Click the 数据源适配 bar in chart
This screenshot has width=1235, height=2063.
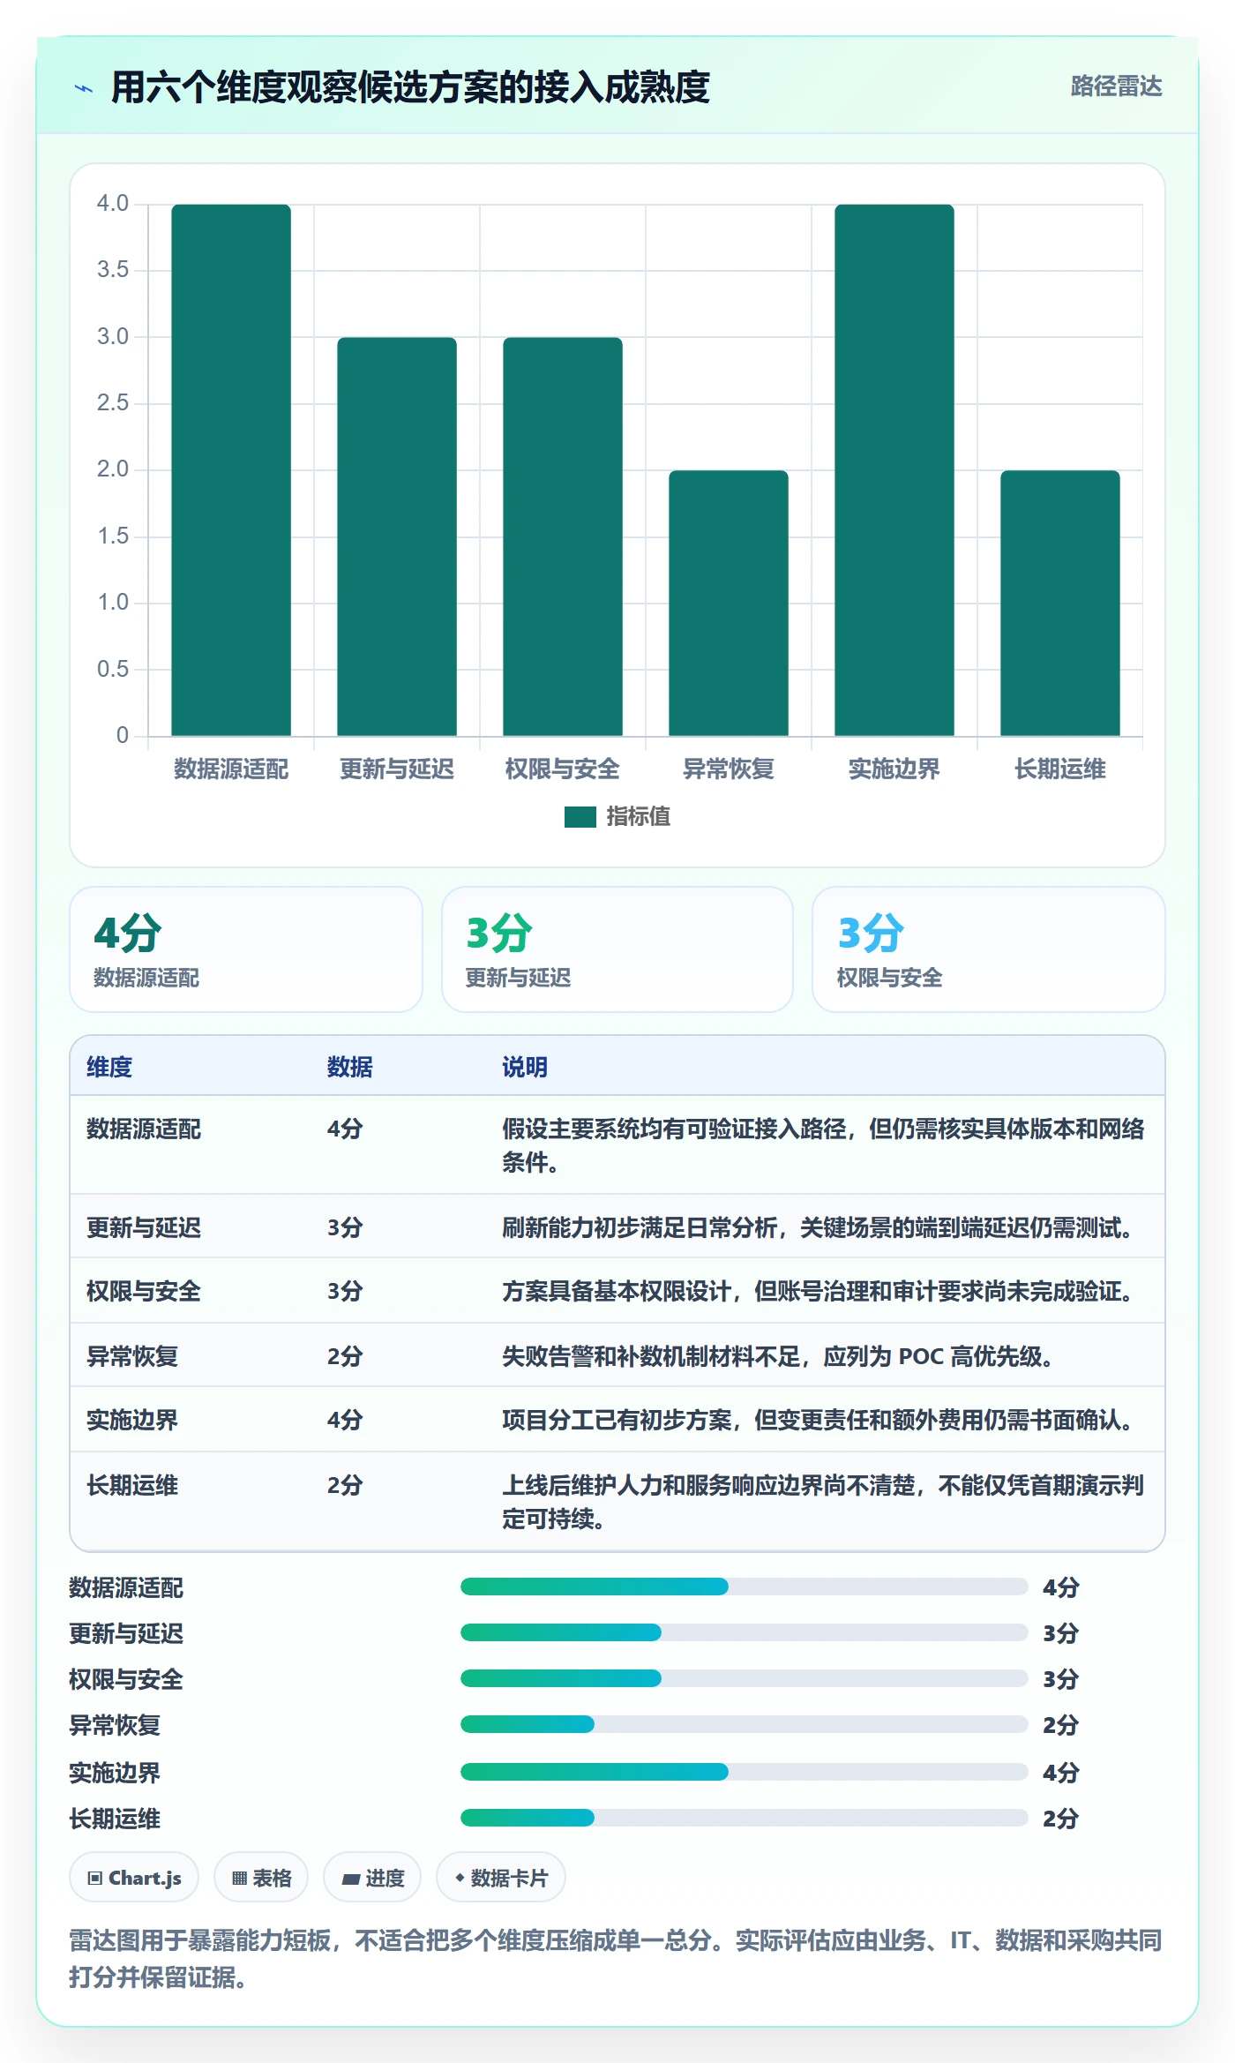pos(231,470)
